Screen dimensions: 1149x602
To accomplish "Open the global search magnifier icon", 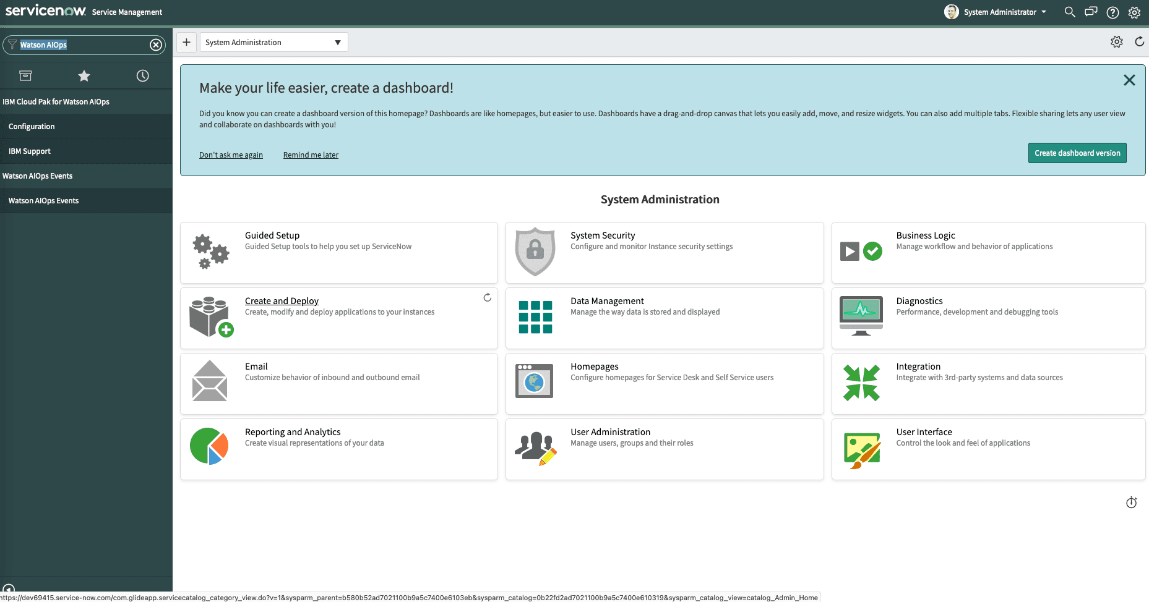I will pos(1069,12).
